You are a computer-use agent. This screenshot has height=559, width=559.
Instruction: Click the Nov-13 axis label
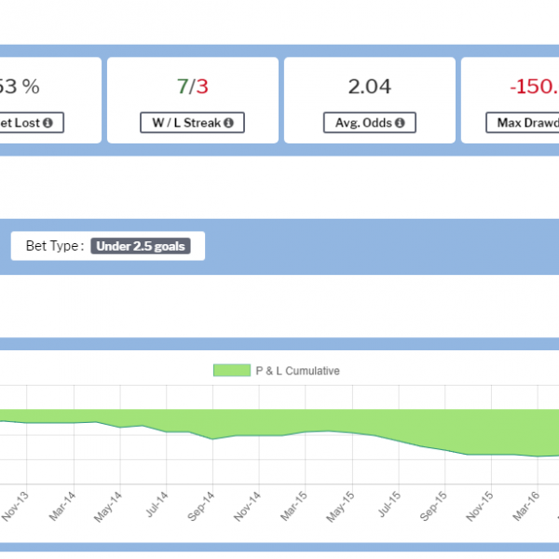15,506
